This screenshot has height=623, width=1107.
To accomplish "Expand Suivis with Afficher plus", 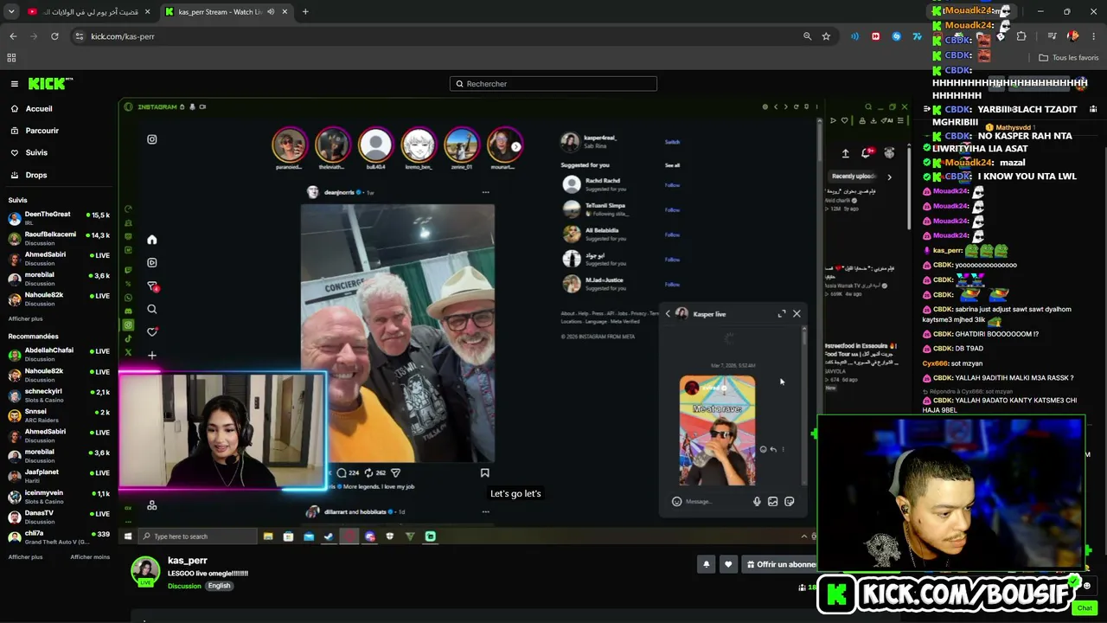I will pos(25,318).
